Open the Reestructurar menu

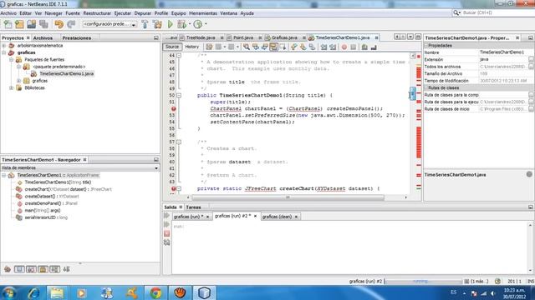[x=97, y=13]
